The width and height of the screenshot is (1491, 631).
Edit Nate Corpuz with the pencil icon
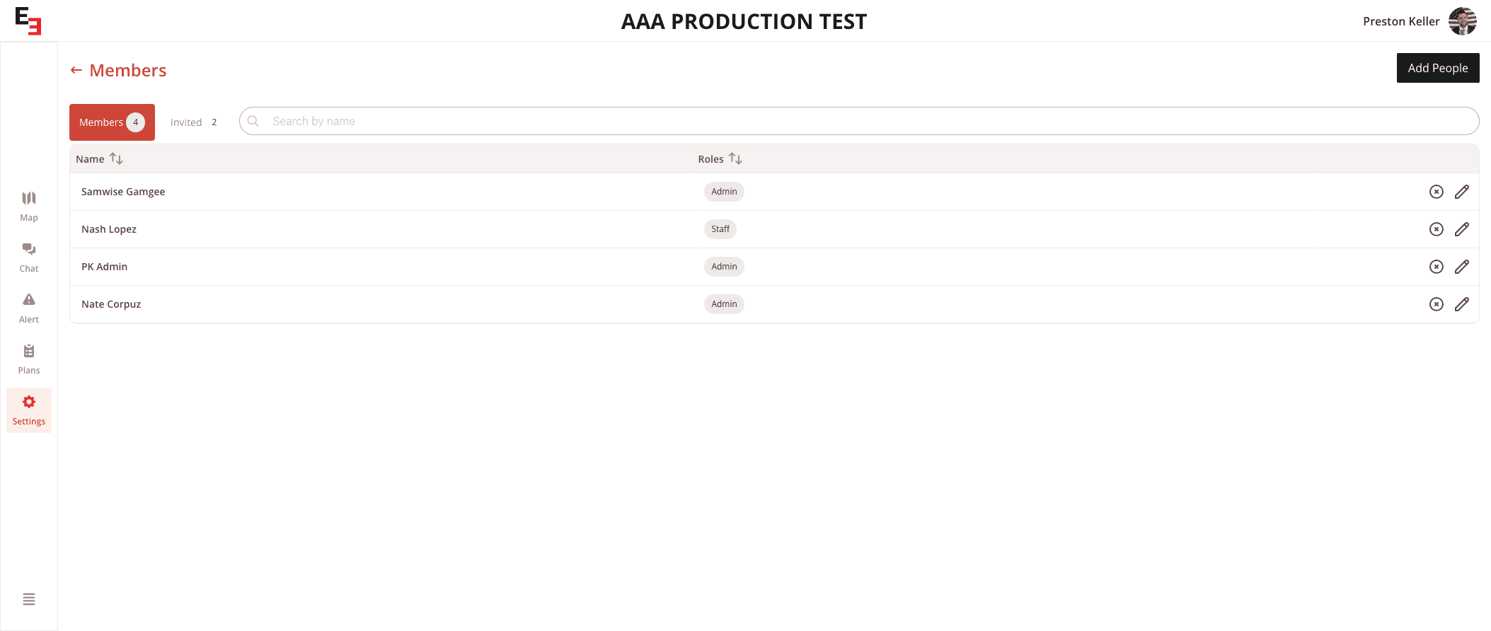1462,304
